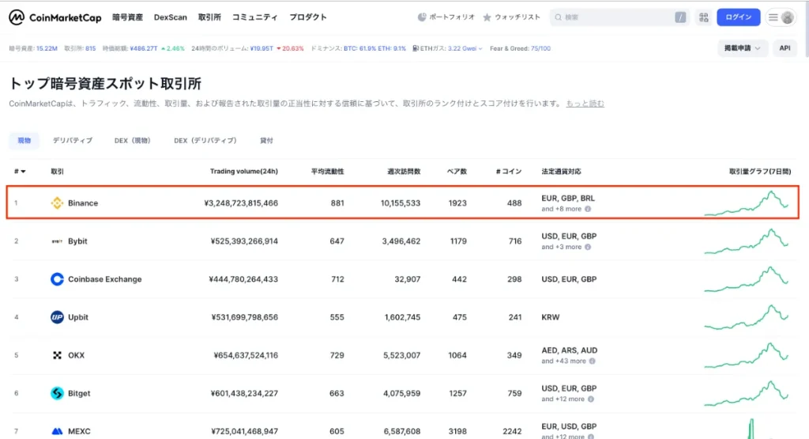
Task: Open the DexScan menu
Action: [x=171, y=17]
